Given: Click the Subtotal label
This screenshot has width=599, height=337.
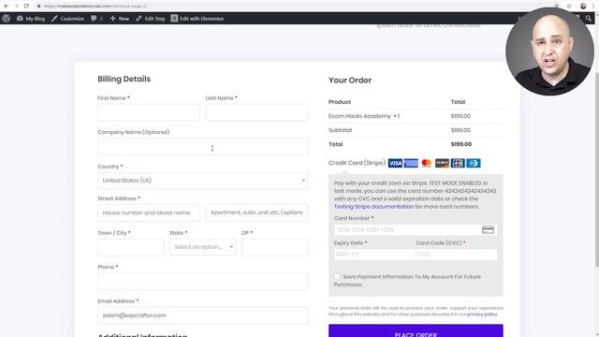Looking at the screenshot, I should point(340,130).
